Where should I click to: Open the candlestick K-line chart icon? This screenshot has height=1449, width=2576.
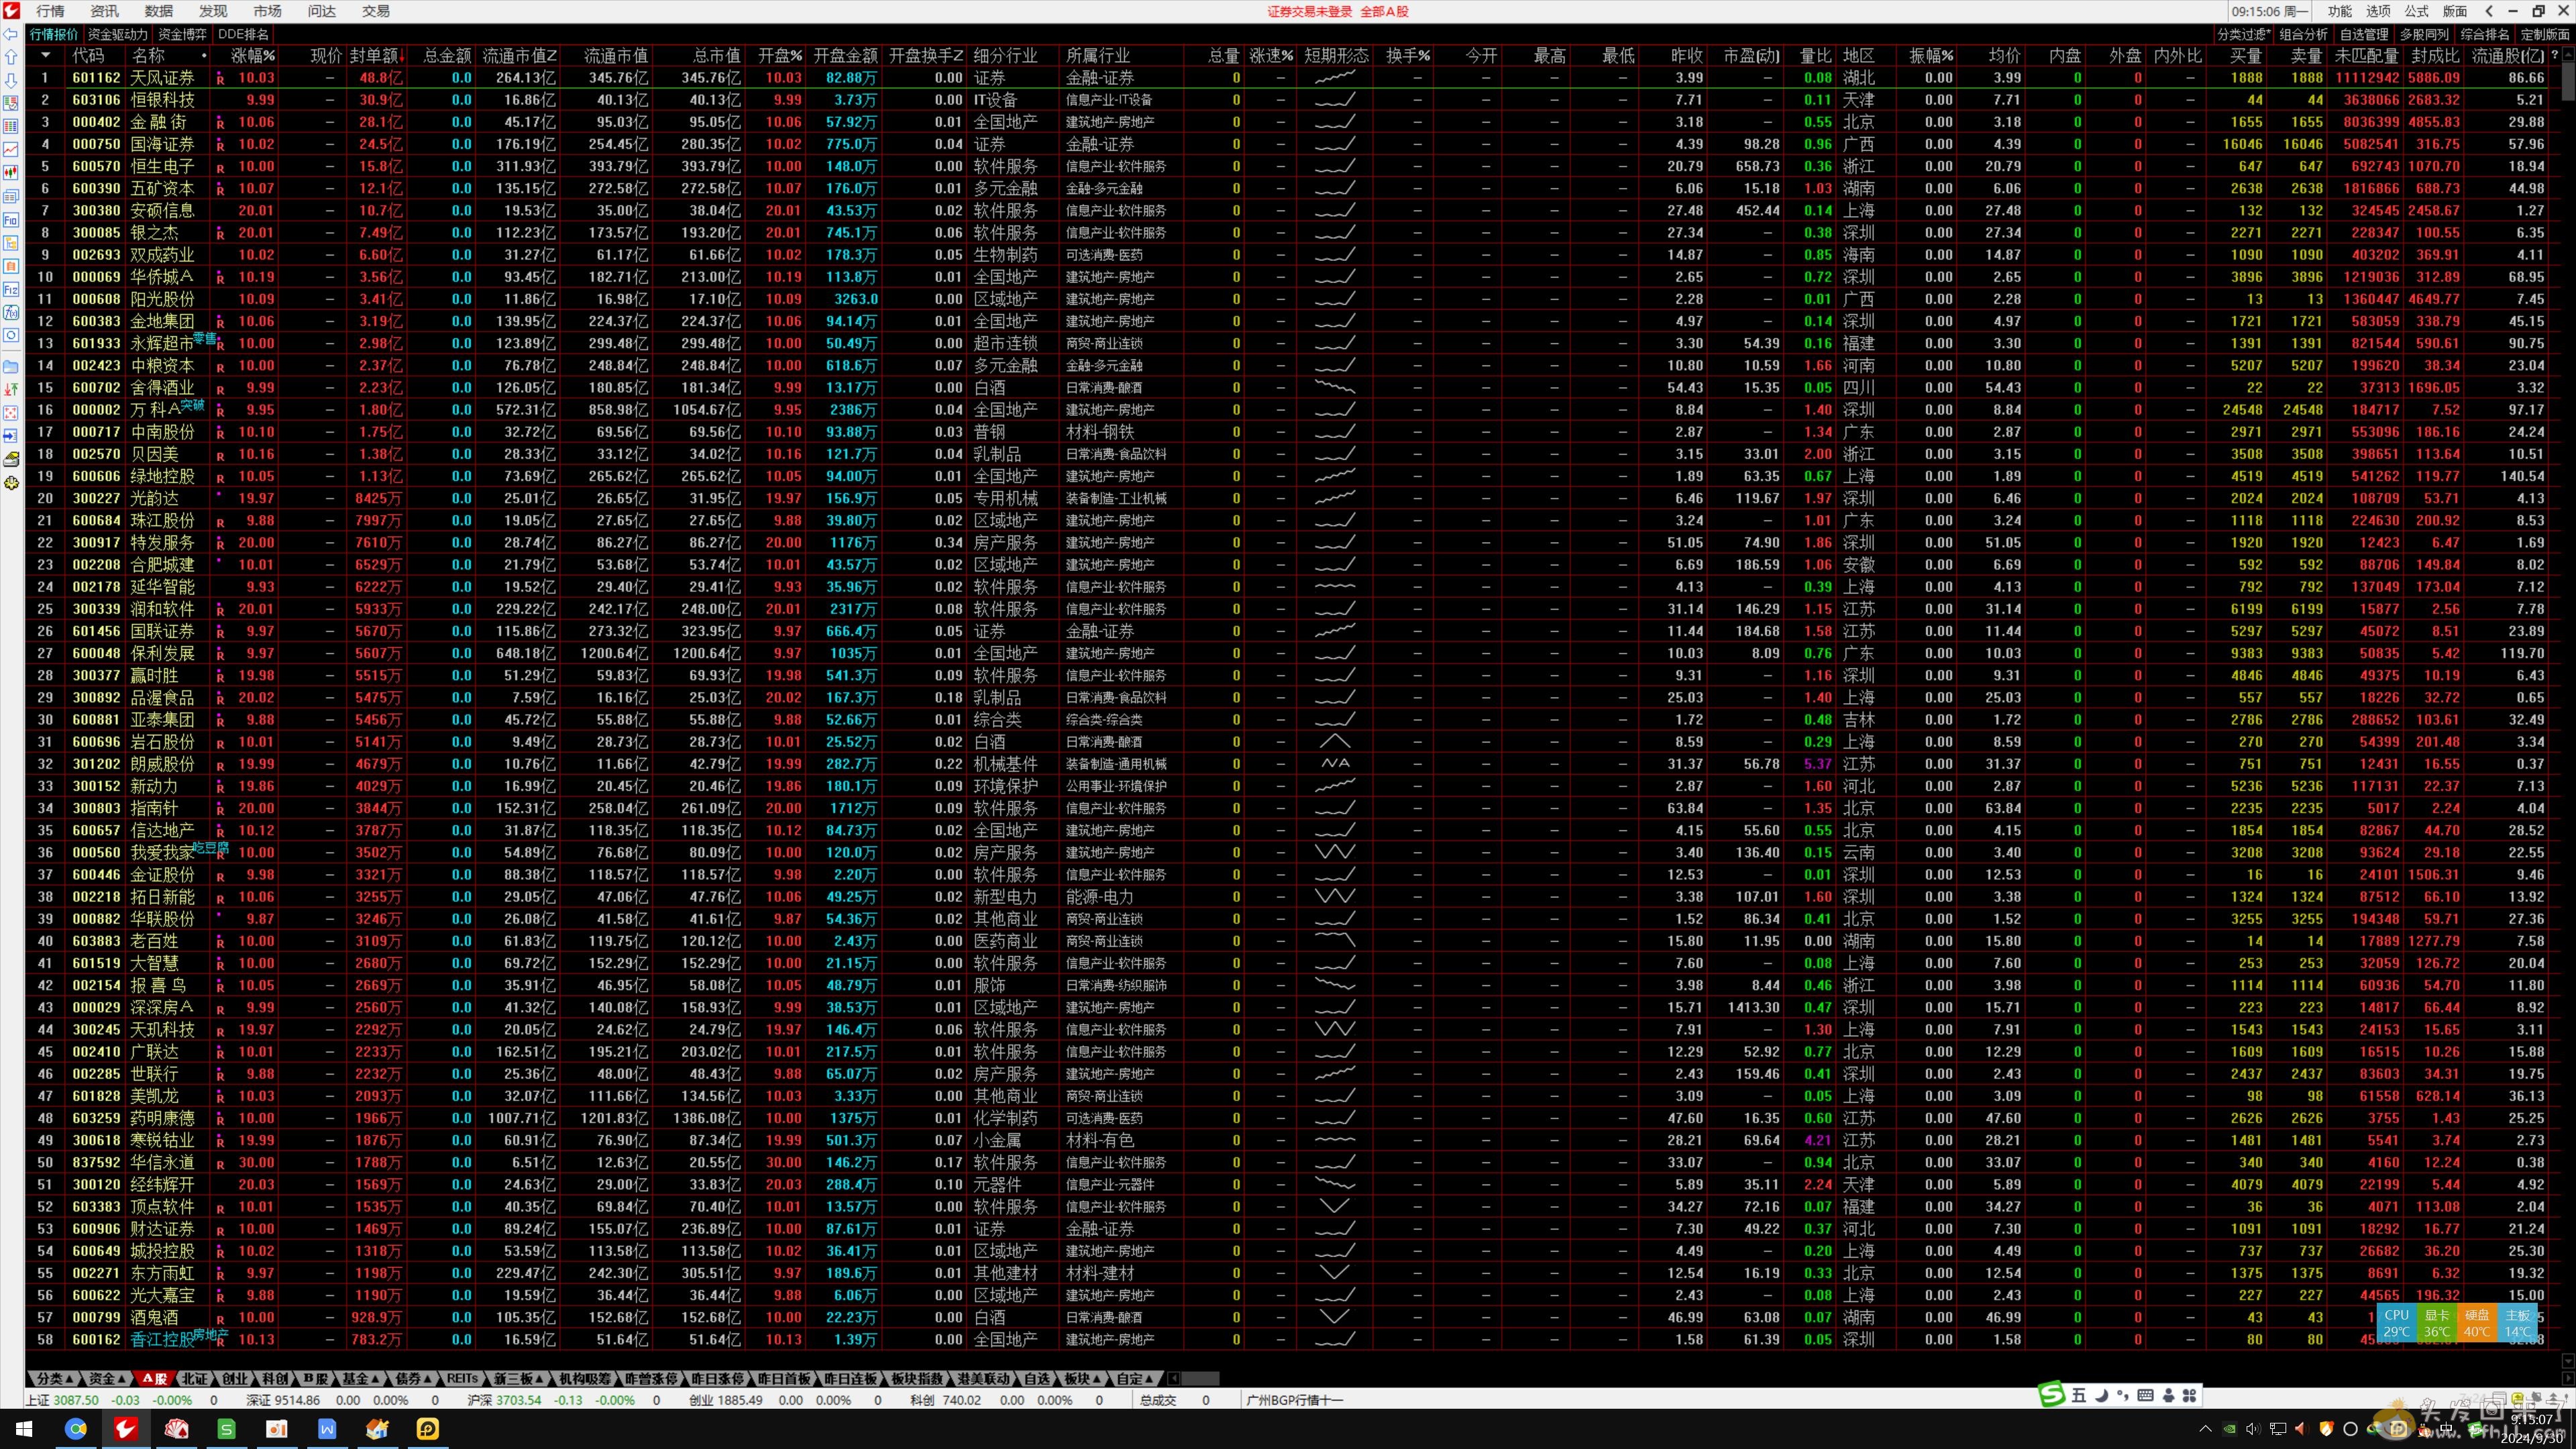pyautogui.click(x=11, y=173)
